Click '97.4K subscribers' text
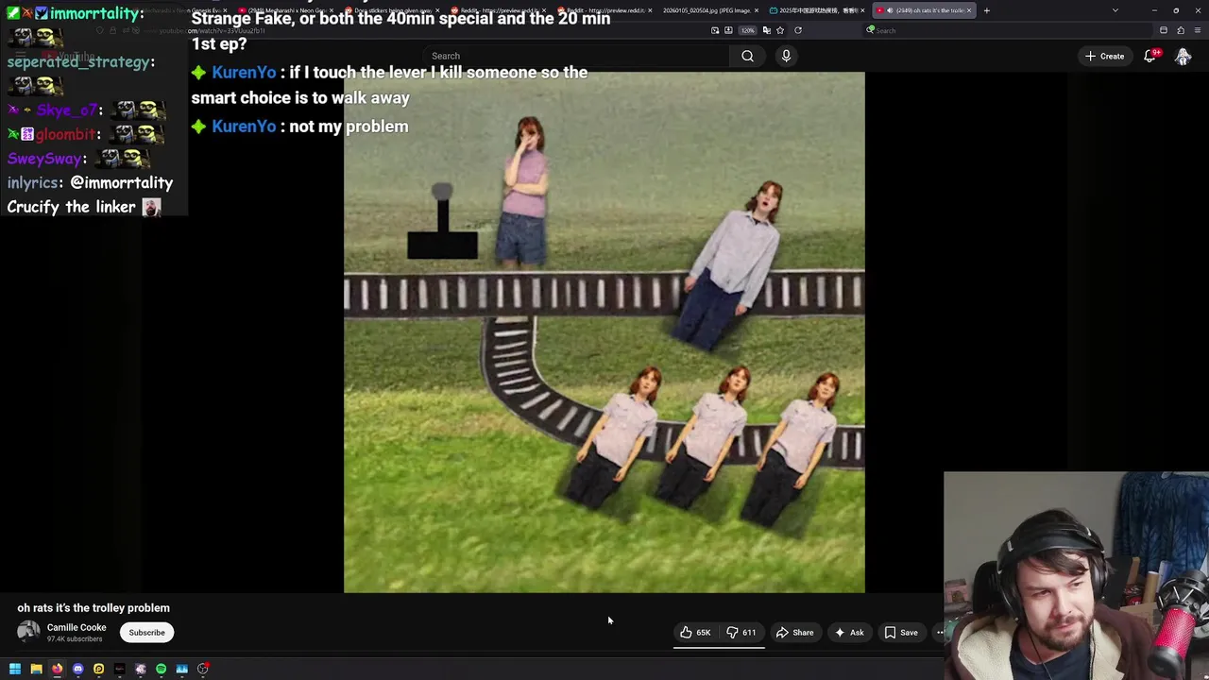Image resolution: width=1209 pixels, height=680 pixels. tap(75, 639)
